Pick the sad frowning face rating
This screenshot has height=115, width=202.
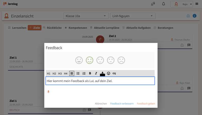121,60
